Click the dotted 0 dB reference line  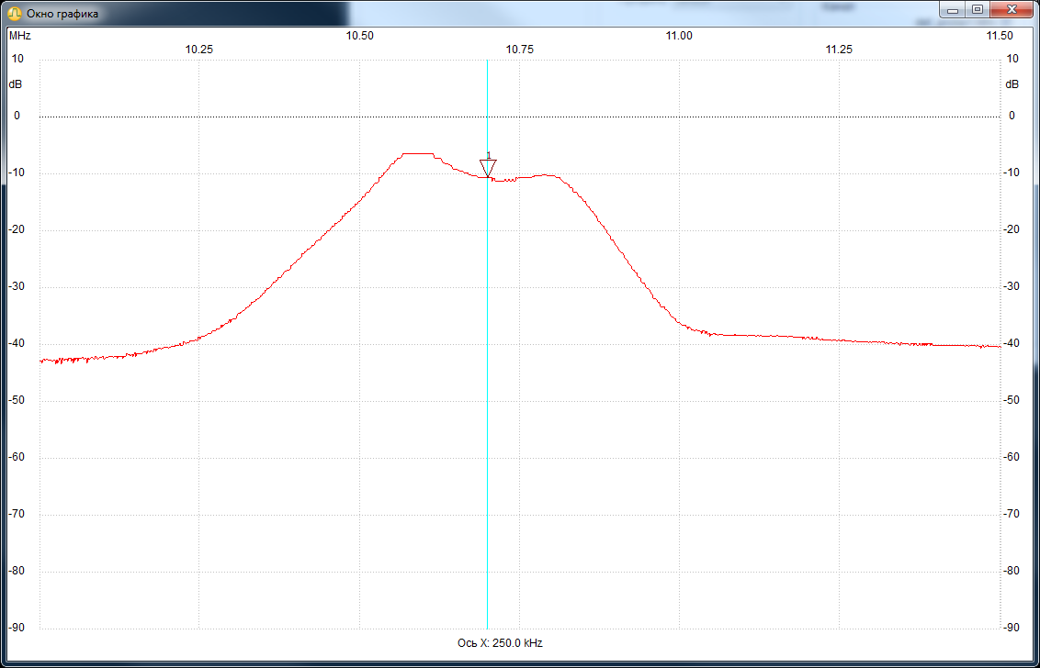[276, 117]
